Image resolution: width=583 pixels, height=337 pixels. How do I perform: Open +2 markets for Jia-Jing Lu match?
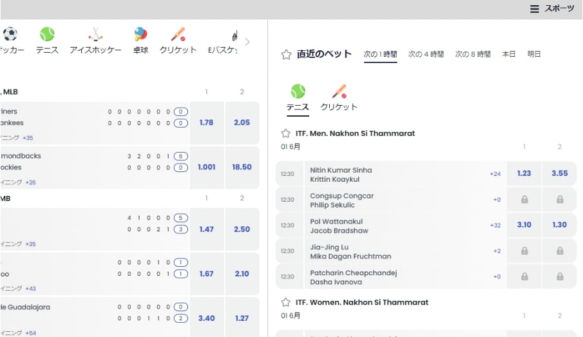(x=497, y=251)
